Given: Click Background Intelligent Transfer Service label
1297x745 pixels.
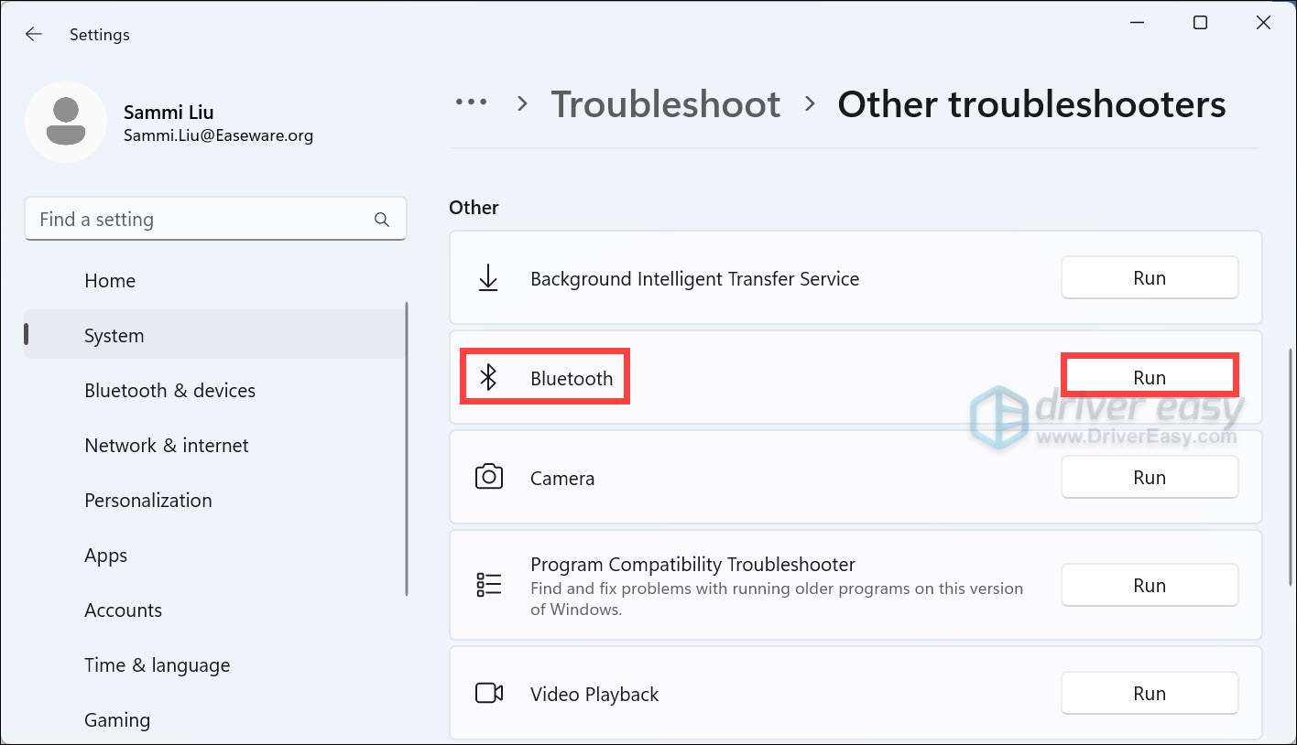Looking at the screenshot, I should (x=694, y=279).
